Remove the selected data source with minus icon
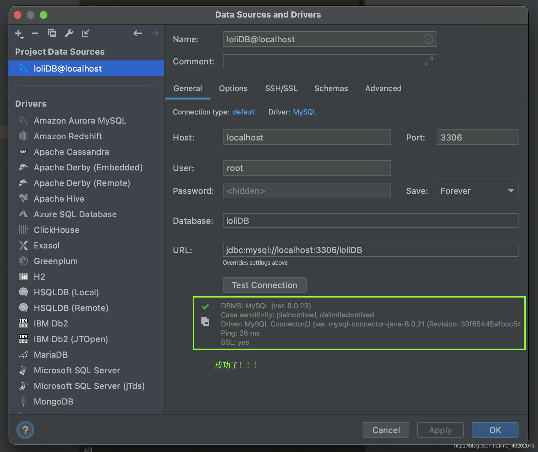Viewport: 538px width, 452px height. pyautogui.click(x=35, y=33)
